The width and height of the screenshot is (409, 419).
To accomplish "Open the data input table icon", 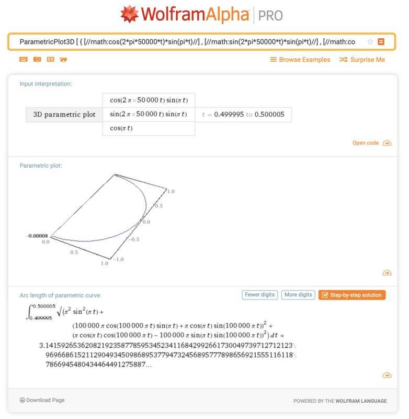I will [50, 60].
